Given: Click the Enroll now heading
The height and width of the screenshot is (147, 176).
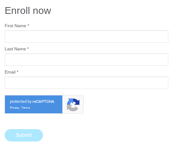Looking at the screenshot, I should coord(28,11).
